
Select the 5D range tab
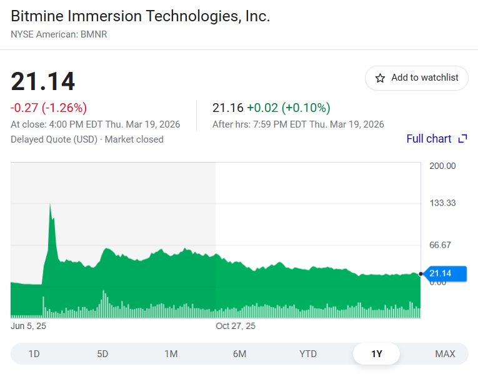[102, 354]
